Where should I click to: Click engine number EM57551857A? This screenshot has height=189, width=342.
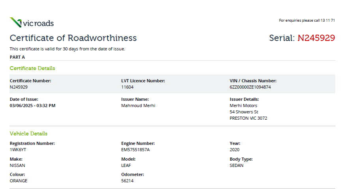[135, 150]
